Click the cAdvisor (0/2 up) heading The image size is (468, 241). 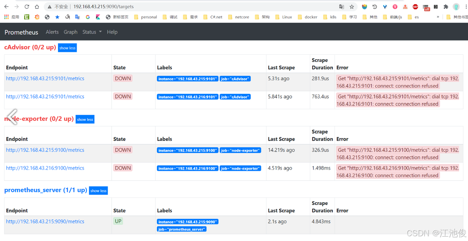click(30, 47)
